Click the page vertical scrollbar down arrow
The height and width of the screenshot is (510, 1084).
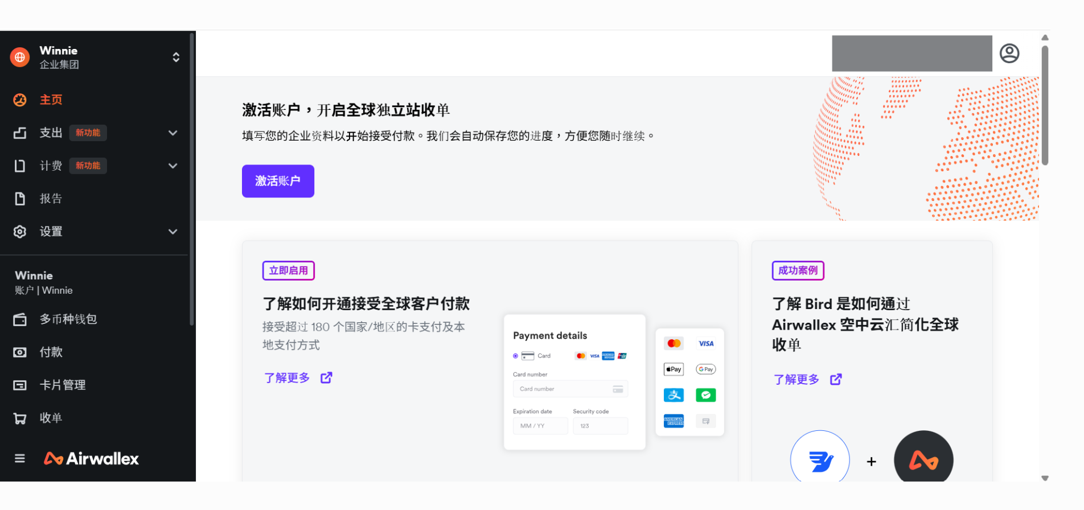point(1045,478)
